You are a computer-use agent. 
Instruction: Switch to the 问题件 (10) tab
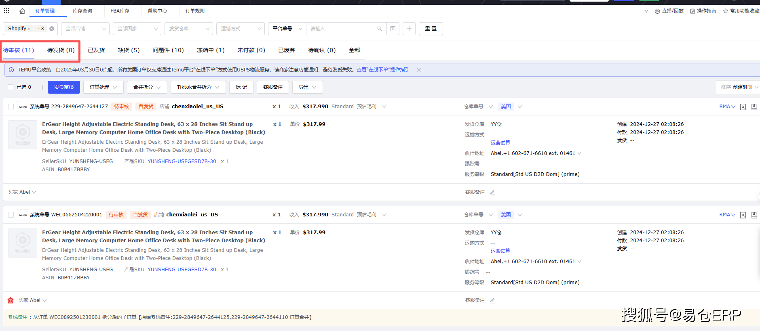point(168,50)
